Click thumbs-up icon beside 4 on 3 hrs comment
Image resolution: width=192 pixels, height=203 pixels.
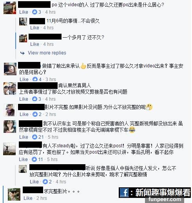35,79
